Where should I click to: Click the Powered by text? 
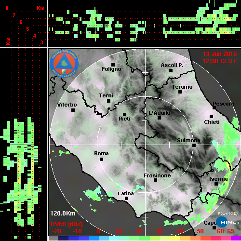[228, 214]
